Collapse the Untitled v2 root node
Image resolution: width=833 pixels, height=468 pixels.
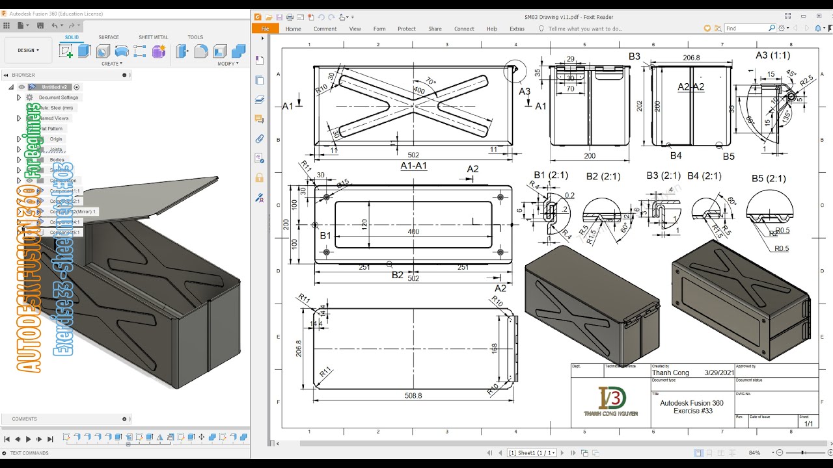click(x=11, y=87)
